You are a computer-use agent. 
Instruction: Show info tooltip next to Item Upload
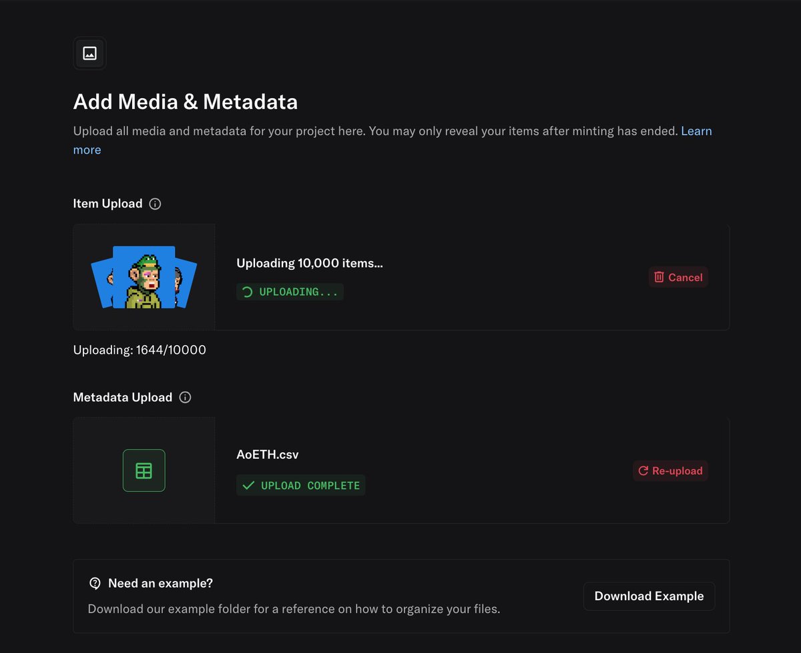(156, 204)
